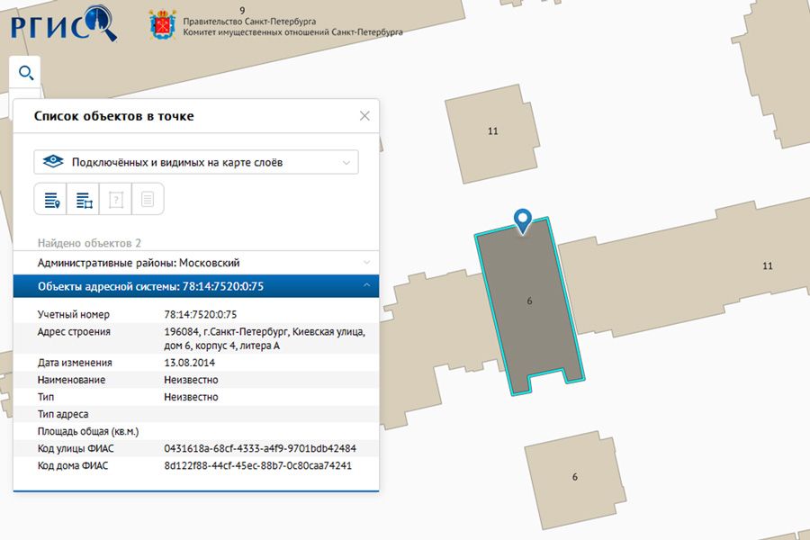Image resolution: width=810 pixels, height=540 pixels.
Task: Click the Тип адреса label
Action: [x=63, y=414]
